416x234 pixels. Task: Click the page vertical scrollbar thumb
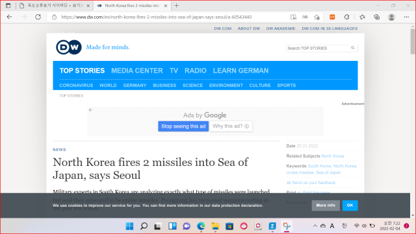pos(413,41)
